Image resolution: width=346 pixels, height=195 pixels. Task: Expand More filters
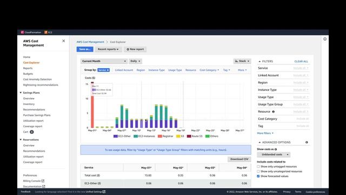click(x=265, y=133)
